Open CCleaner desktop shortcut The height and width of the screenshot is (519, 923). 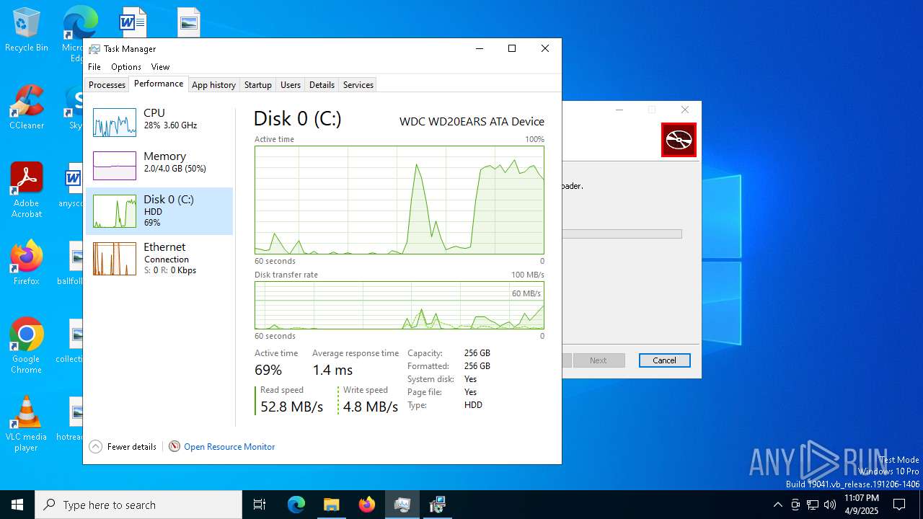(x=27, y=107)
